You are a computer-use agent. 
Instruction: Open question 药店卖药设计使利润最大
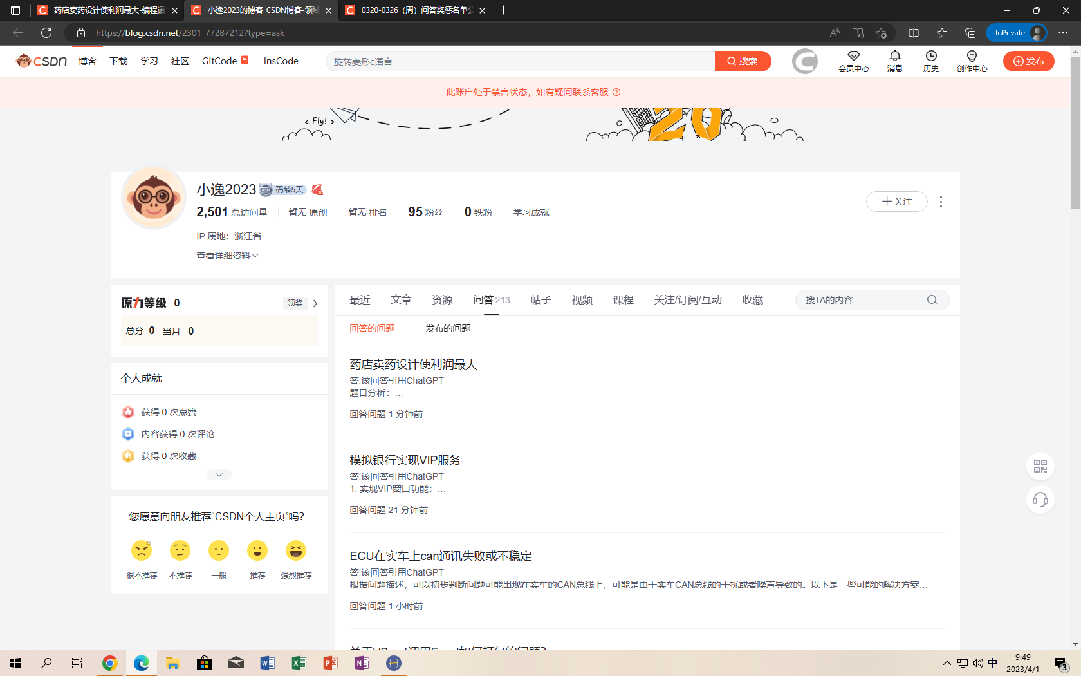click(413, 364)
